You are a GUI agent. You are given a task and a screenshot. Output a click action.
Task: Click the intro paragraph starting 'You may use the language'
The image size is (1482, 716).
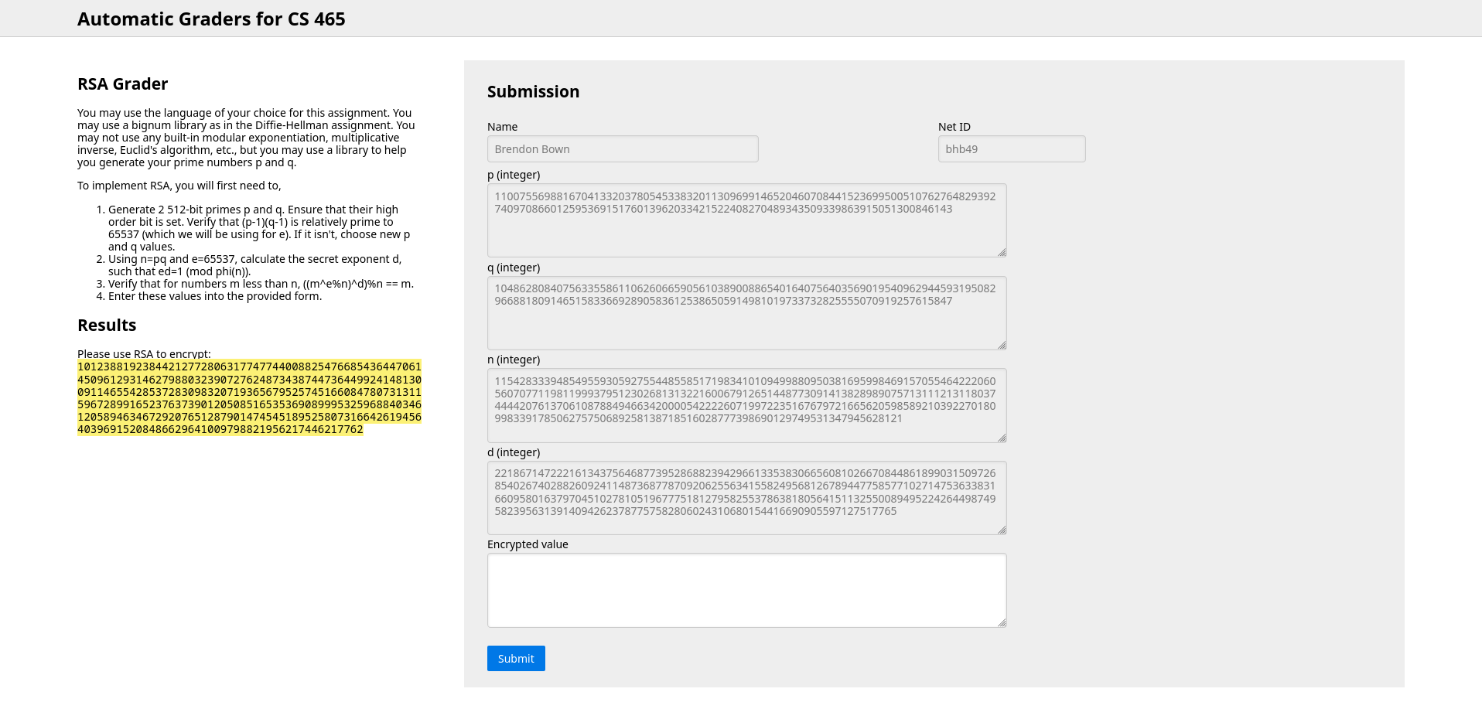pos(246,138)
